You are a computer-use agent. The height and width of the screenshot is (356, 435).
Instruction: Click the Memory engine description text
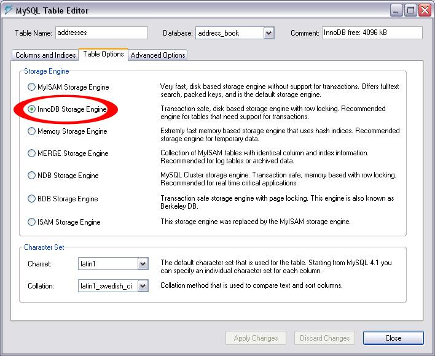(280, 134)
